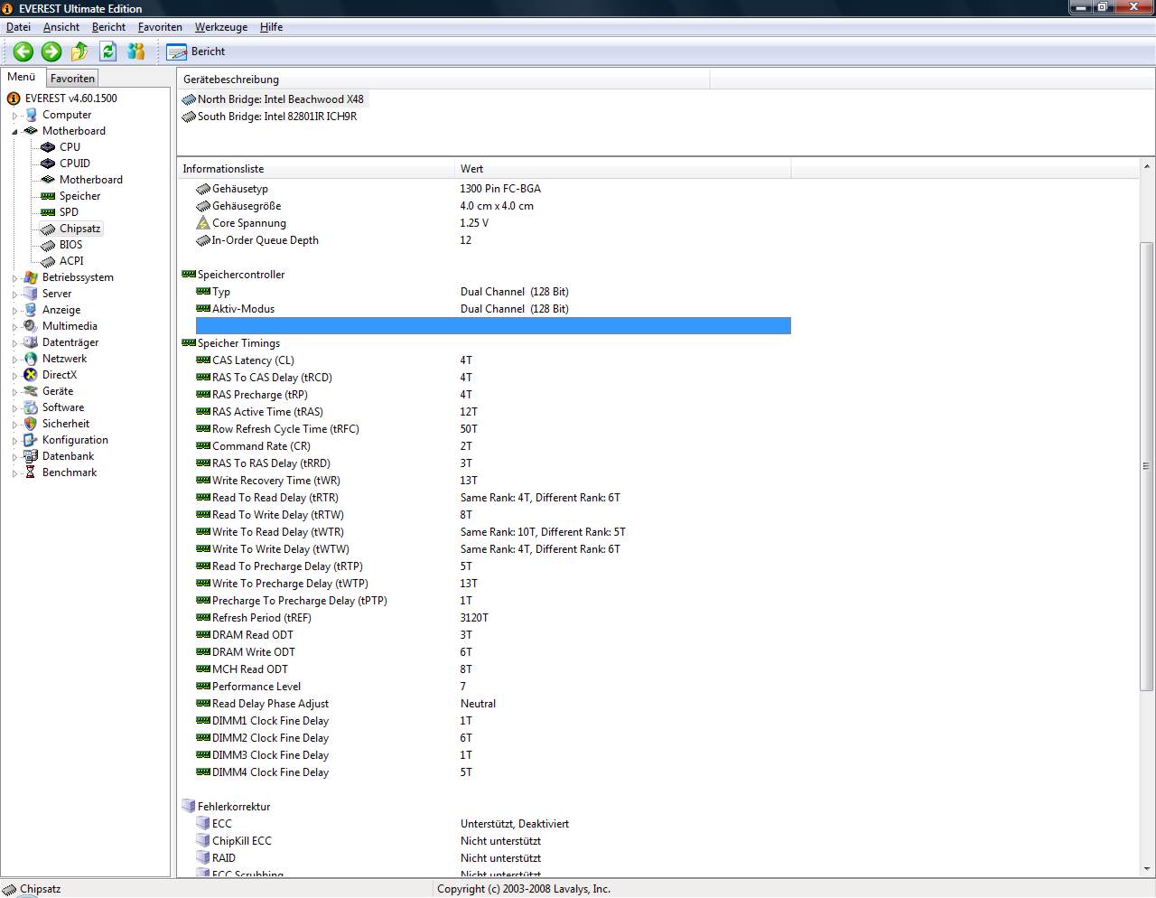Click the Gerätebeschreibung column header
This screenshot has height=898, width=1156.
pyautogui.click(x=443, y=80)
